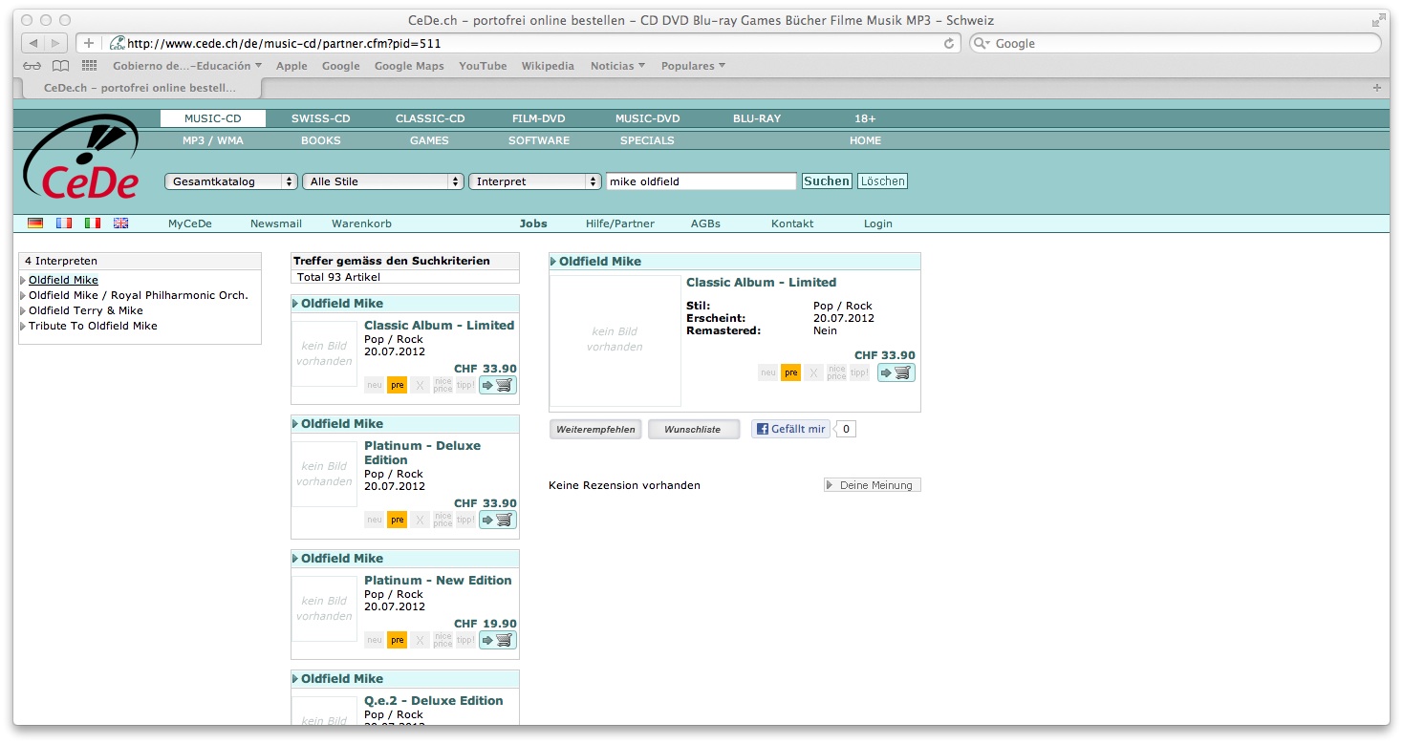
Task: Switch language with the German flag
Action: (35, 223)
